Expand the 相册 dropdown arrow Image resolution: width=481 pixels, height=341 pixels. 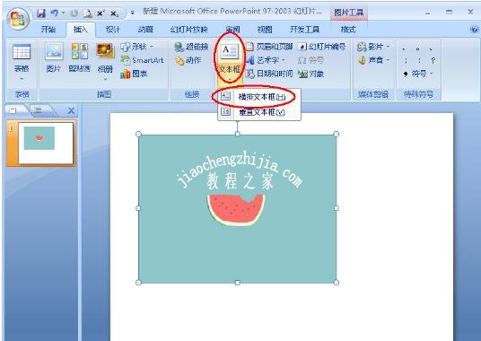[x=105, y=80]
